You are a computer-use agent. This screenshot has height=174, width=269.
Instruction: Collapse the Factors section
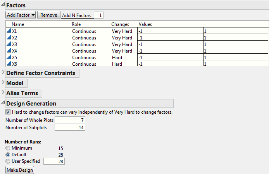coord(3,5)
